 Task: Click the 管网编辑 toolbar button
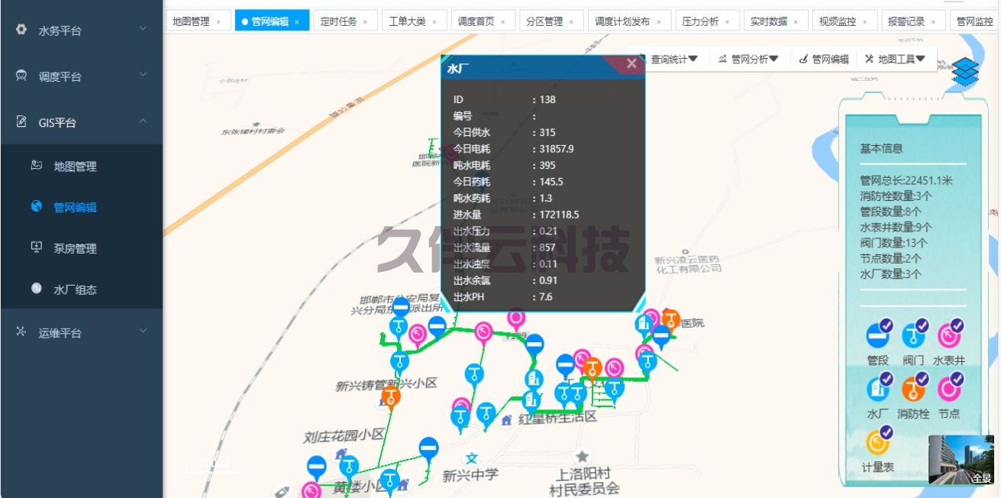coord(825,59)
